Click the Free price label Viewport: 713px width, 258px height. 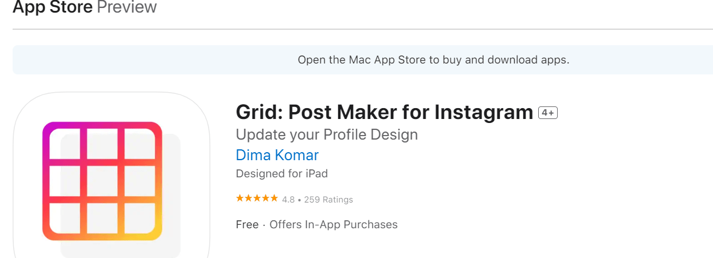247,225
